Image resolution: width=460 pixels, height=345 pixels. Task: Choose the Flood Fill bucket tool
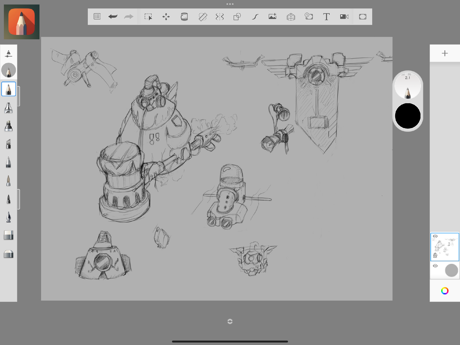click(184, 16)
